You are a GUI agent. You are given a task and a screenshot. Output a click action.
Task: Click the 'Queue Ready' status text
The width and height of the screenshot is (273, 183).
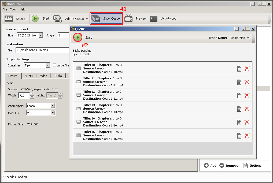(81, 54)
